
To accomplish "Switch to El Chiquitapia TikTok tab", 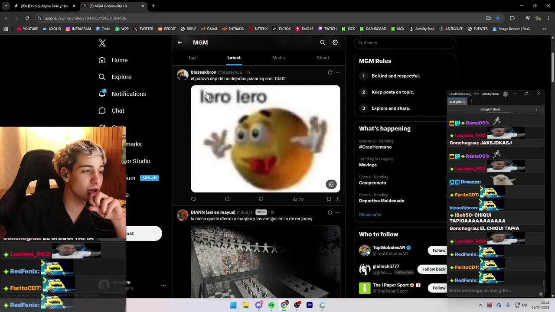I will pos(45,6).
